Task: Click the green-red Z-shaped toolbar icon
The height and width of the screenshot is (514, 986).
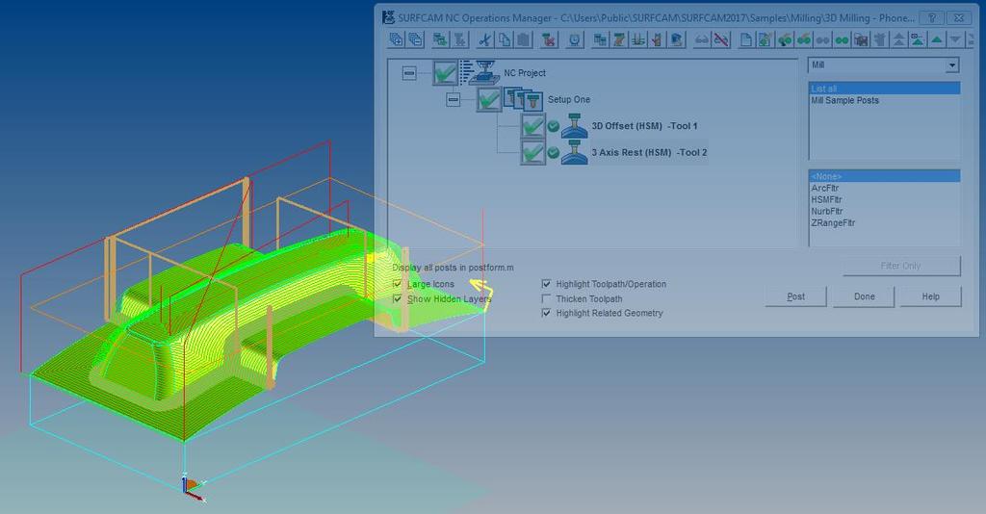Action: pyautogui.click(x=620, y=39)
